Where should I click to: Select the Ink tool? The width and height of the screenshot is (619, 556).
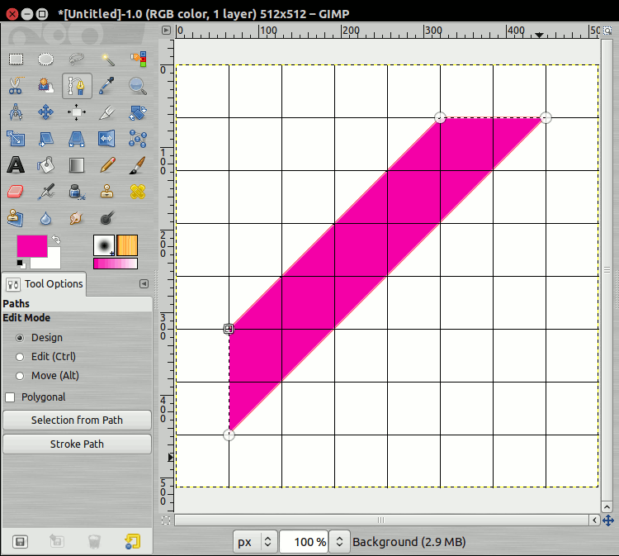pyautogui.click(x=77, y=192)
